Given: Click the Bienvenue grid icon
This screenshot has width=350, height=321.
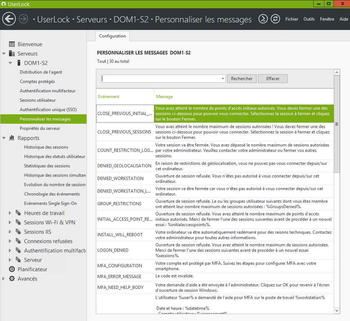Looking at the screenshot, I should click(x=12, y=44).
